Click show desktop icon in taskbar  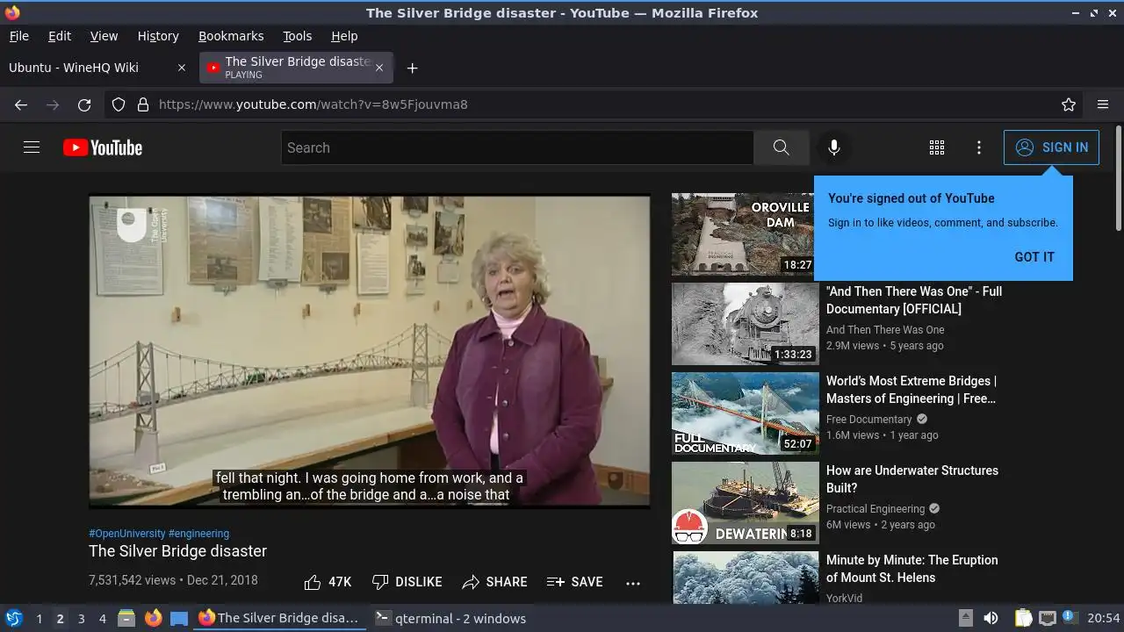(x=179, y=618)
